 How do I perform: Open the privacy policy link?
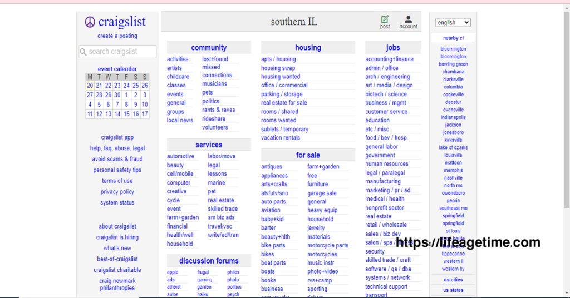click(x=117, y=192)
